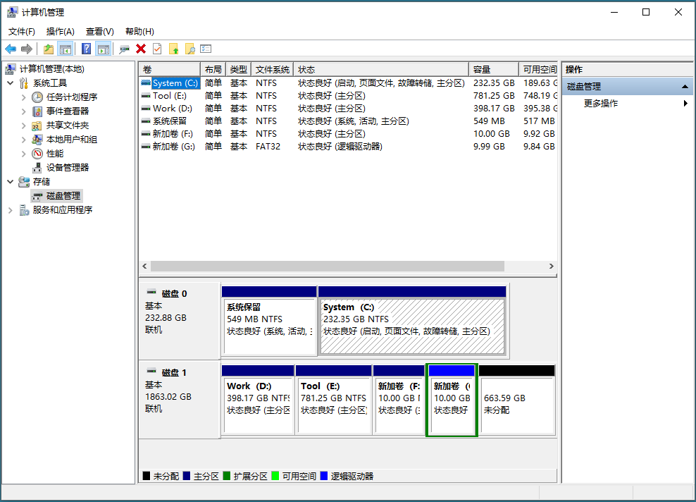The image size is (696, 502).
Task: Click the red X delete icon
Action: pyautogui.click(x=141, y=49)
